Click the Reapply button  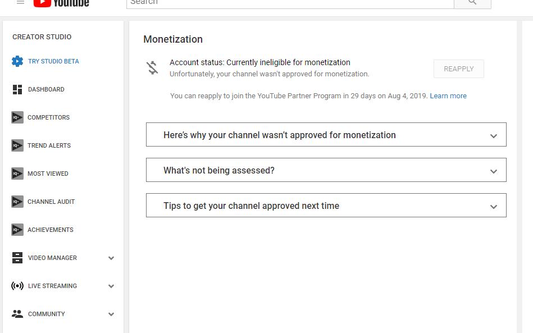tap(458, 69)
